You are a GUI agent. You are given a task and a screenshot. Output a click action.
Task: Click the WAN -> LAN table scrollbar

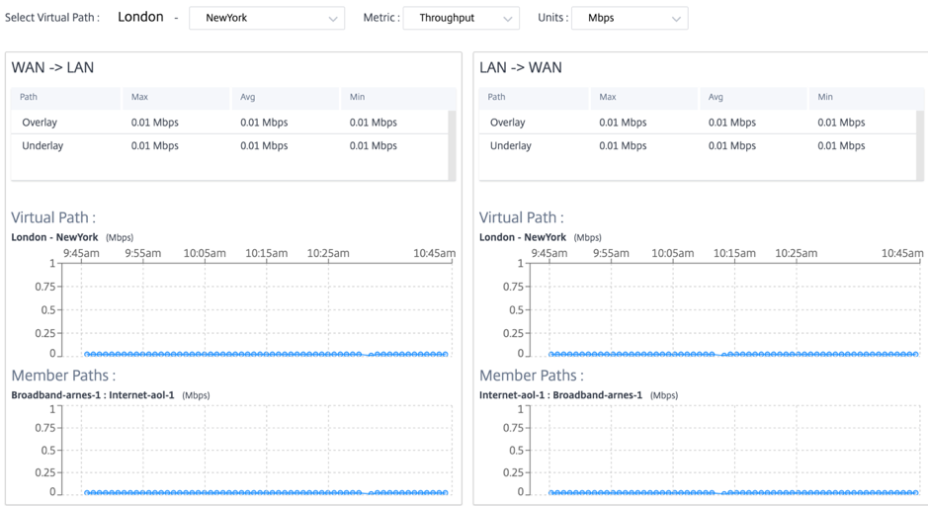click(453, 145)
